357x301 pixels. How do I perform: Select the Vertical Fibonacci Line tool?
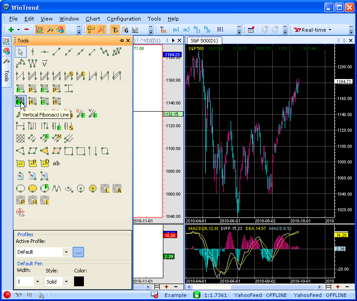(x=21, y=101)
